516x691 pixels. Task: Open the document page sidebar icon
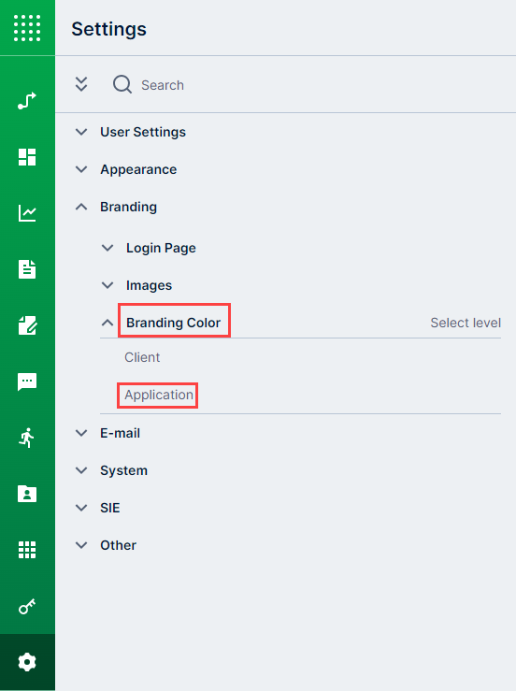pyautogui.click(x=27, y=269)
